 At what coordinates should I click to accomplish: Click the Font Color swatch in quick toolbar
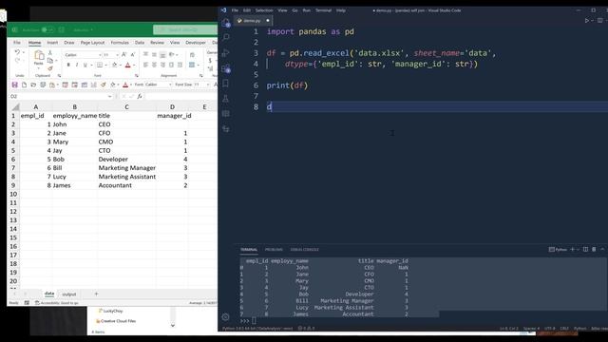[125, 85]
